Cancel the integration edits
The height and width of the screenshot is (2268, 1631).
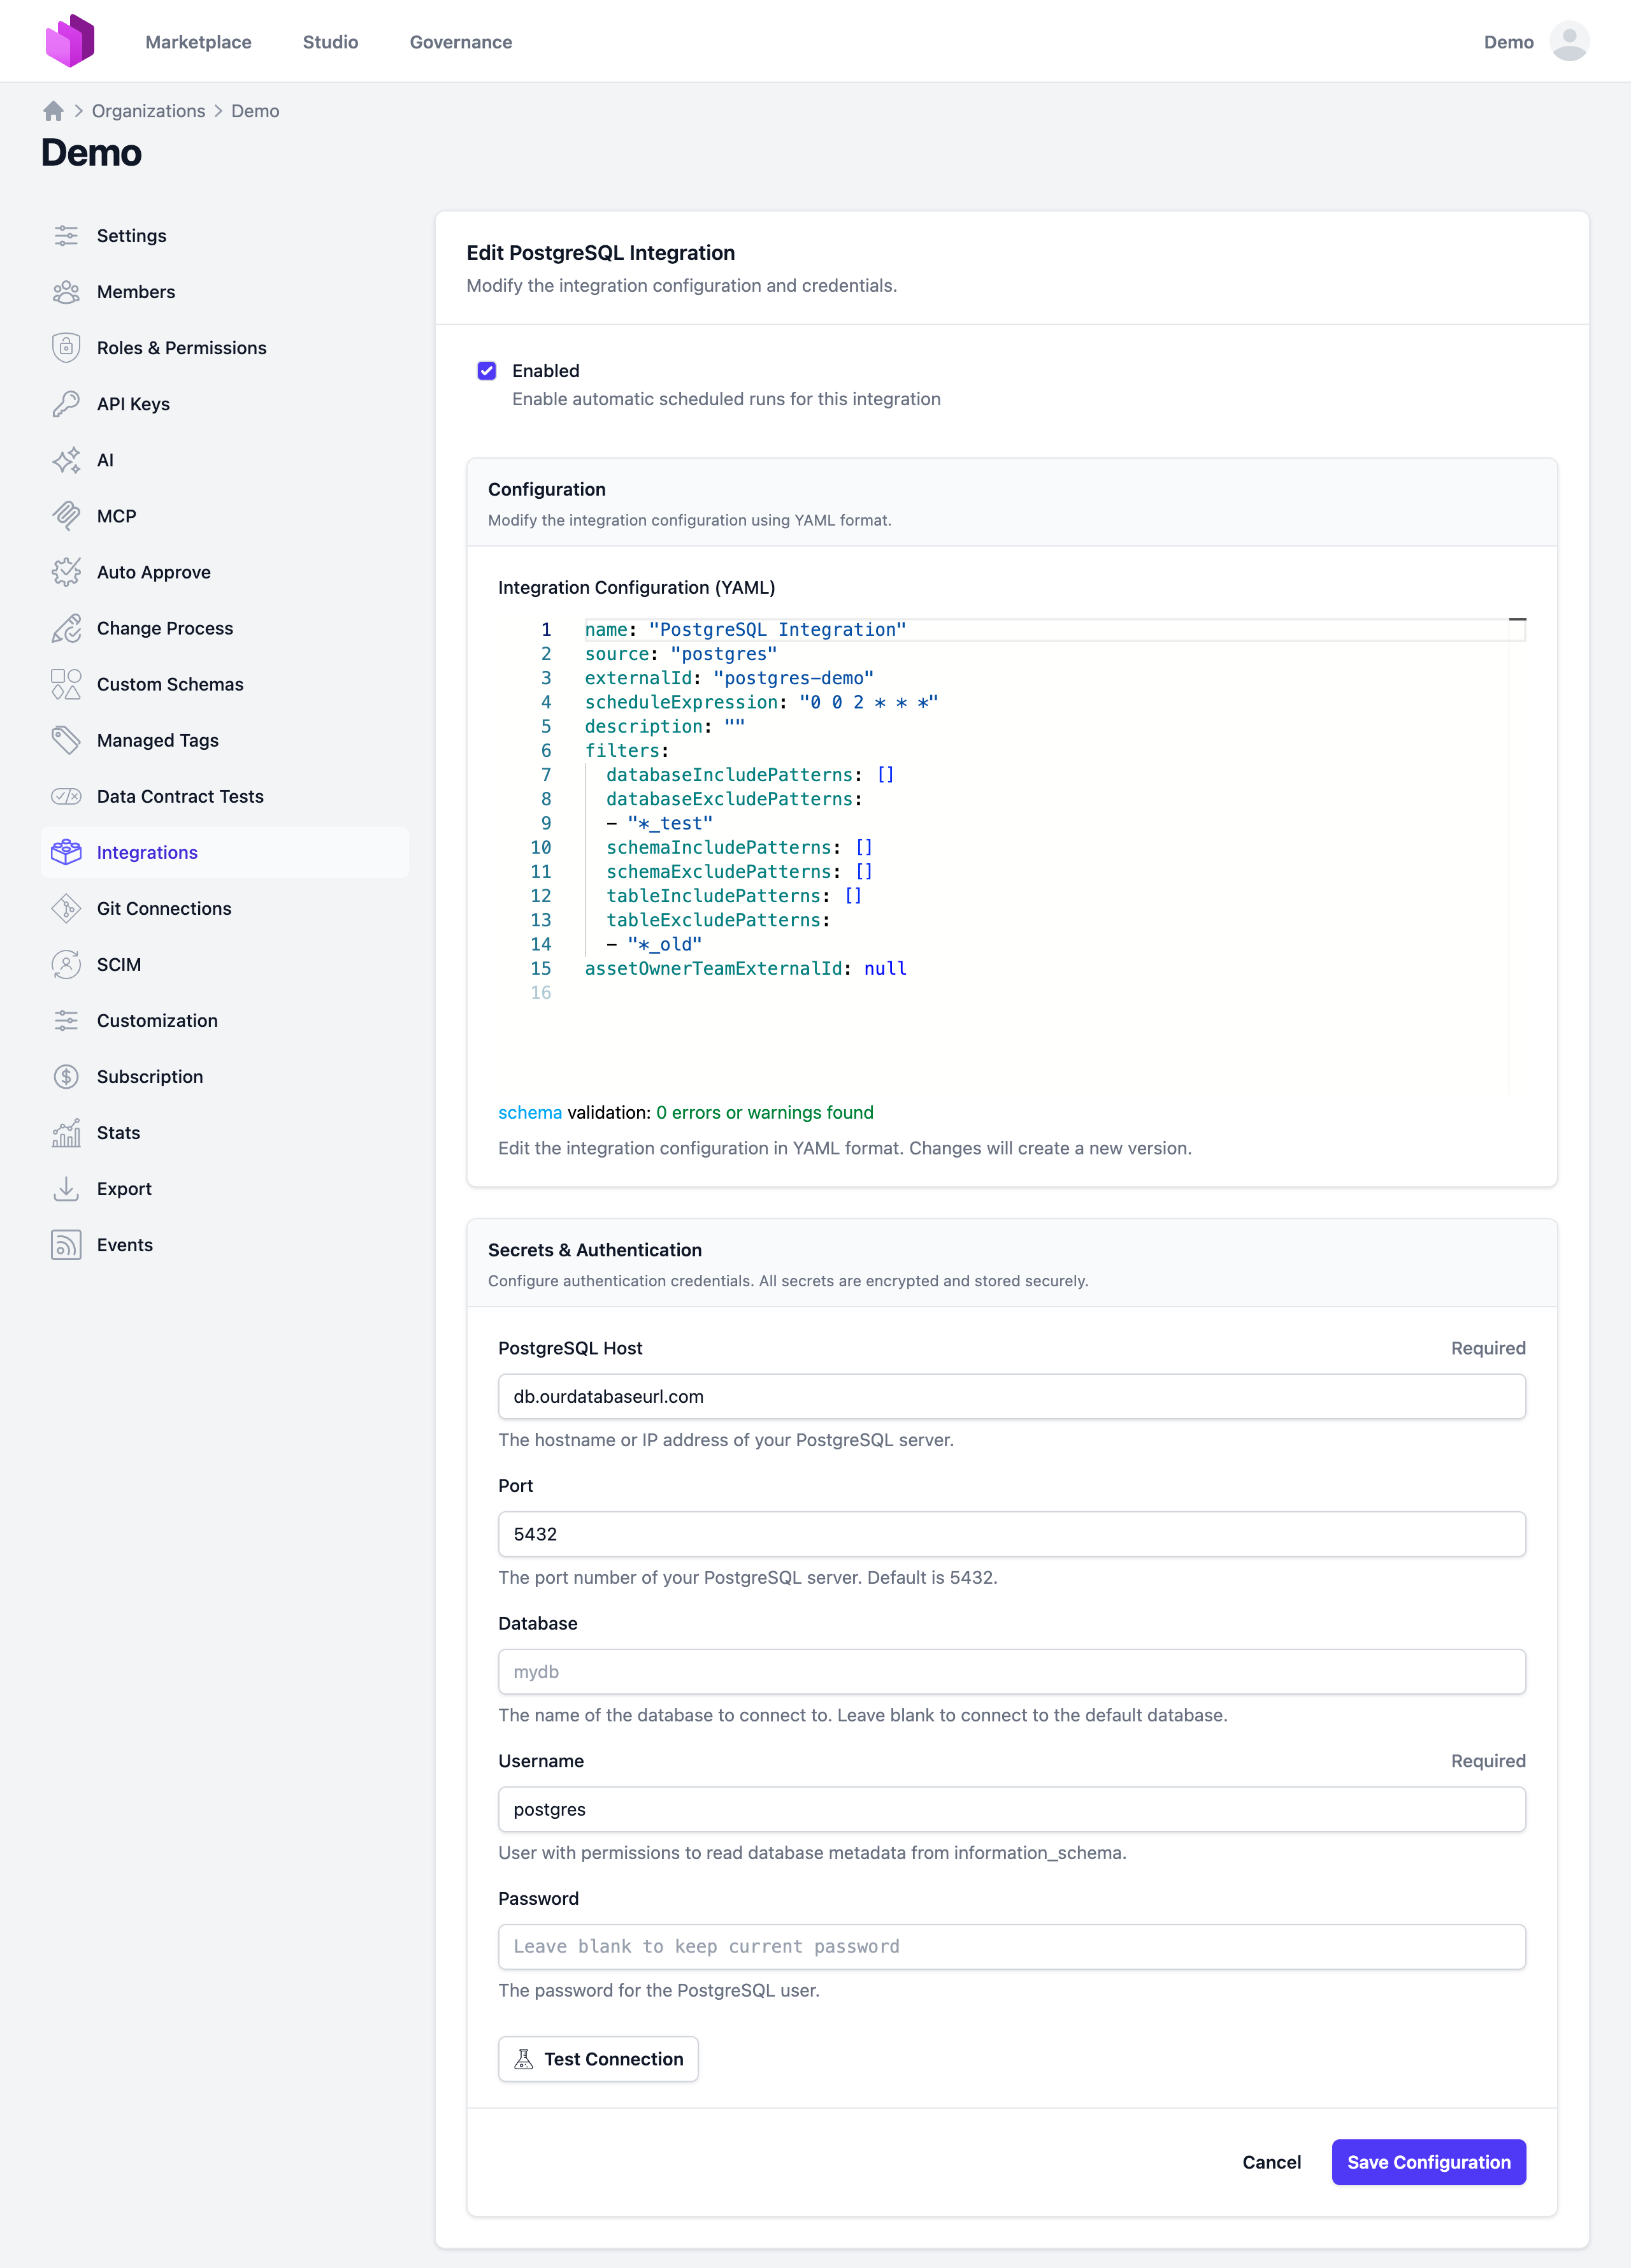1271,2162
